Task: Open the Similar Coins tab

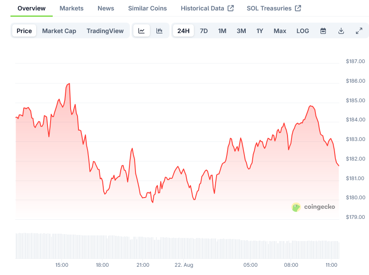Action: (148, 8)
